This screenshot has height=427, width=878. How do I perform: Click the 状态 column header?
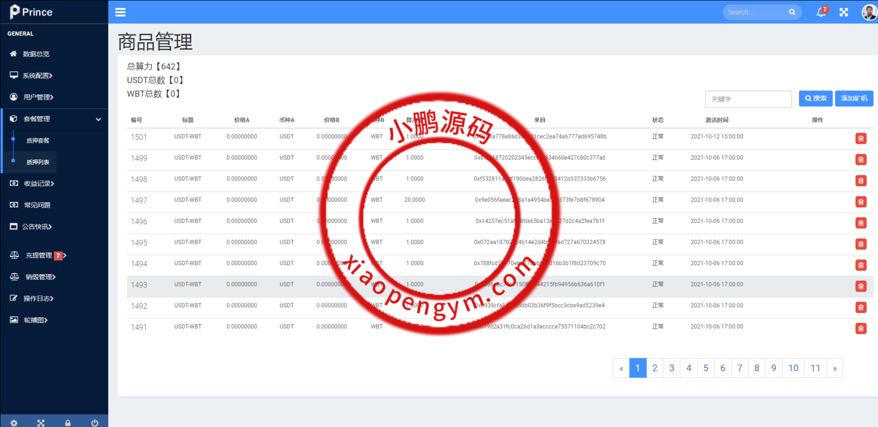click(658, 120)
